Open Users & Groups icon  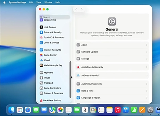(x=41, y=43)
